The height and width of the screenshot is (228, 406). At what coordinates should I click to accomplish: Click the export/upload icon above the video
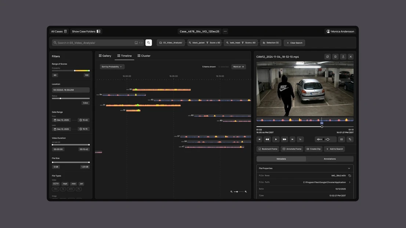[343, 57]
